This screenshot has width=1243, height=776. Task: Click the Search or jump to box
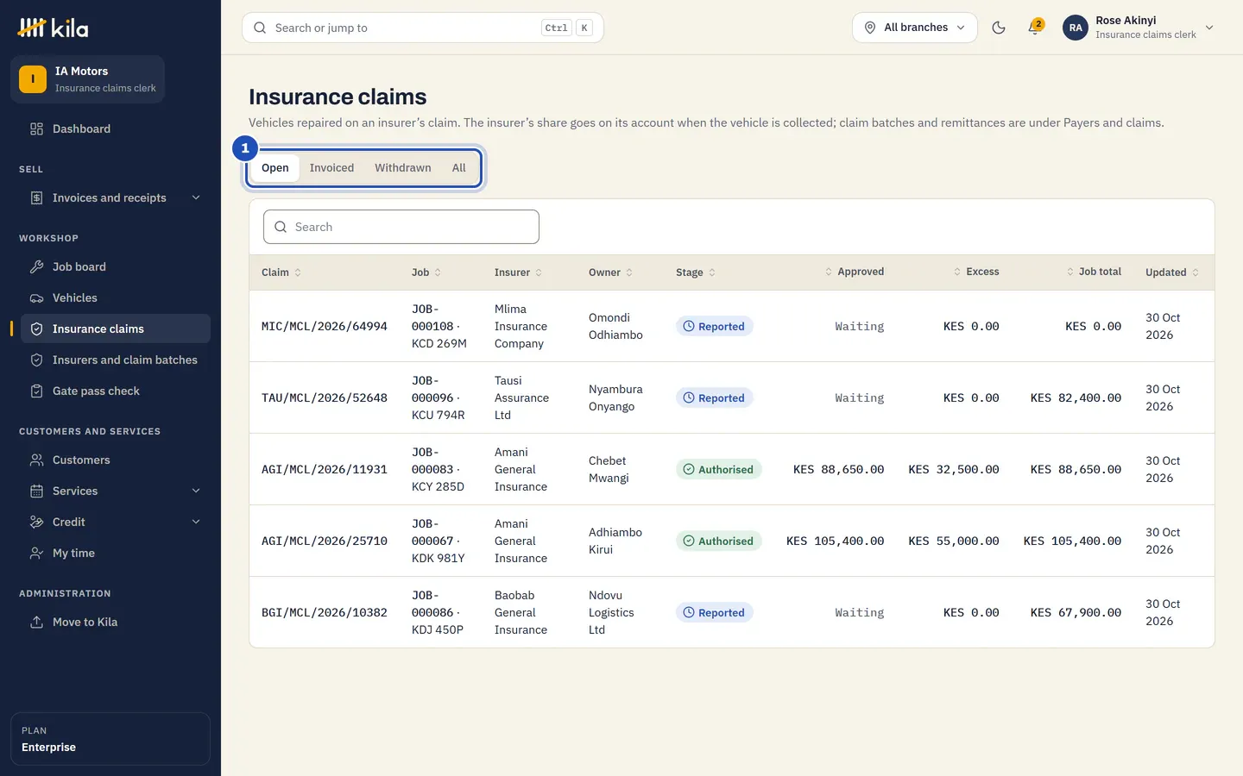[423, 28]
